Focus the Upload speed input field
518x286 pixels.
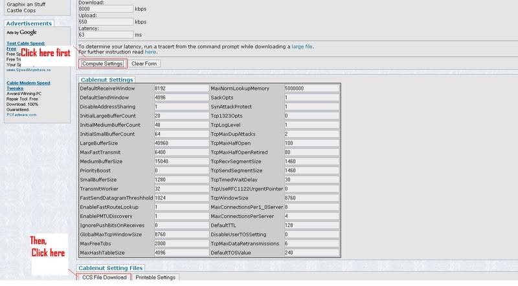105,23
